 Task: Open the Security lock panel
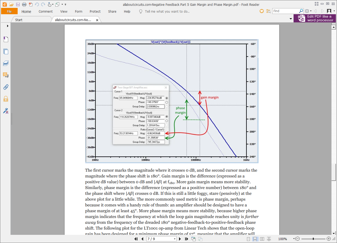6,99
